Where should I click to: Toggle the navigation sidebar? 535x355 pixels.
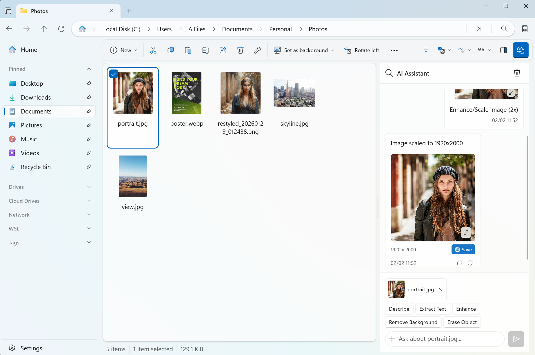pos(8,11)
